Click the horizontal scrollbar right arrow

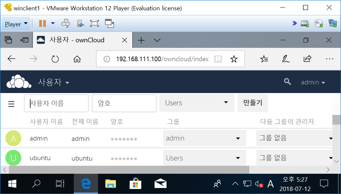(x=328, y=169)
